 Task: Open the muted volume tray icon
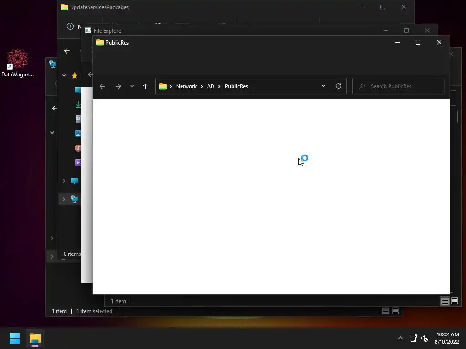425,338
